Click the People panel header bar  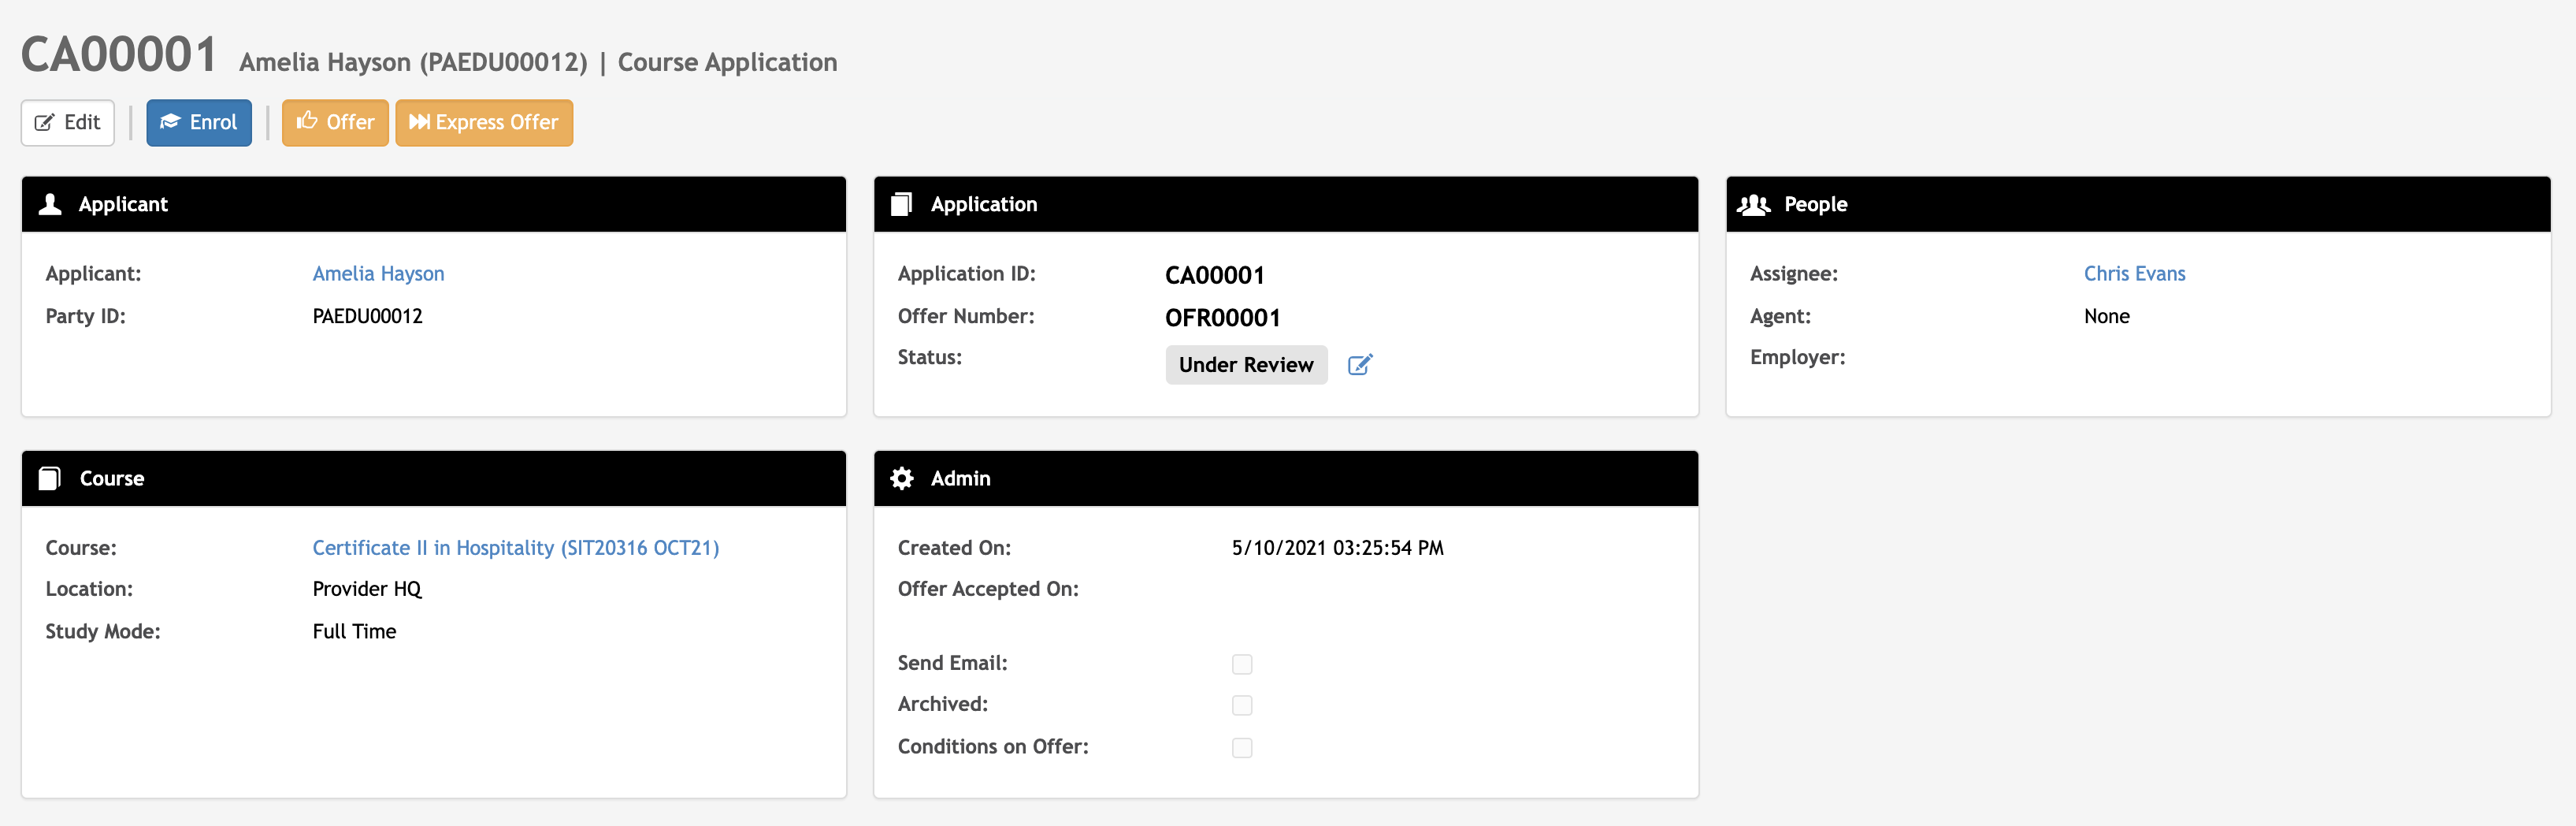[2137, 204]
